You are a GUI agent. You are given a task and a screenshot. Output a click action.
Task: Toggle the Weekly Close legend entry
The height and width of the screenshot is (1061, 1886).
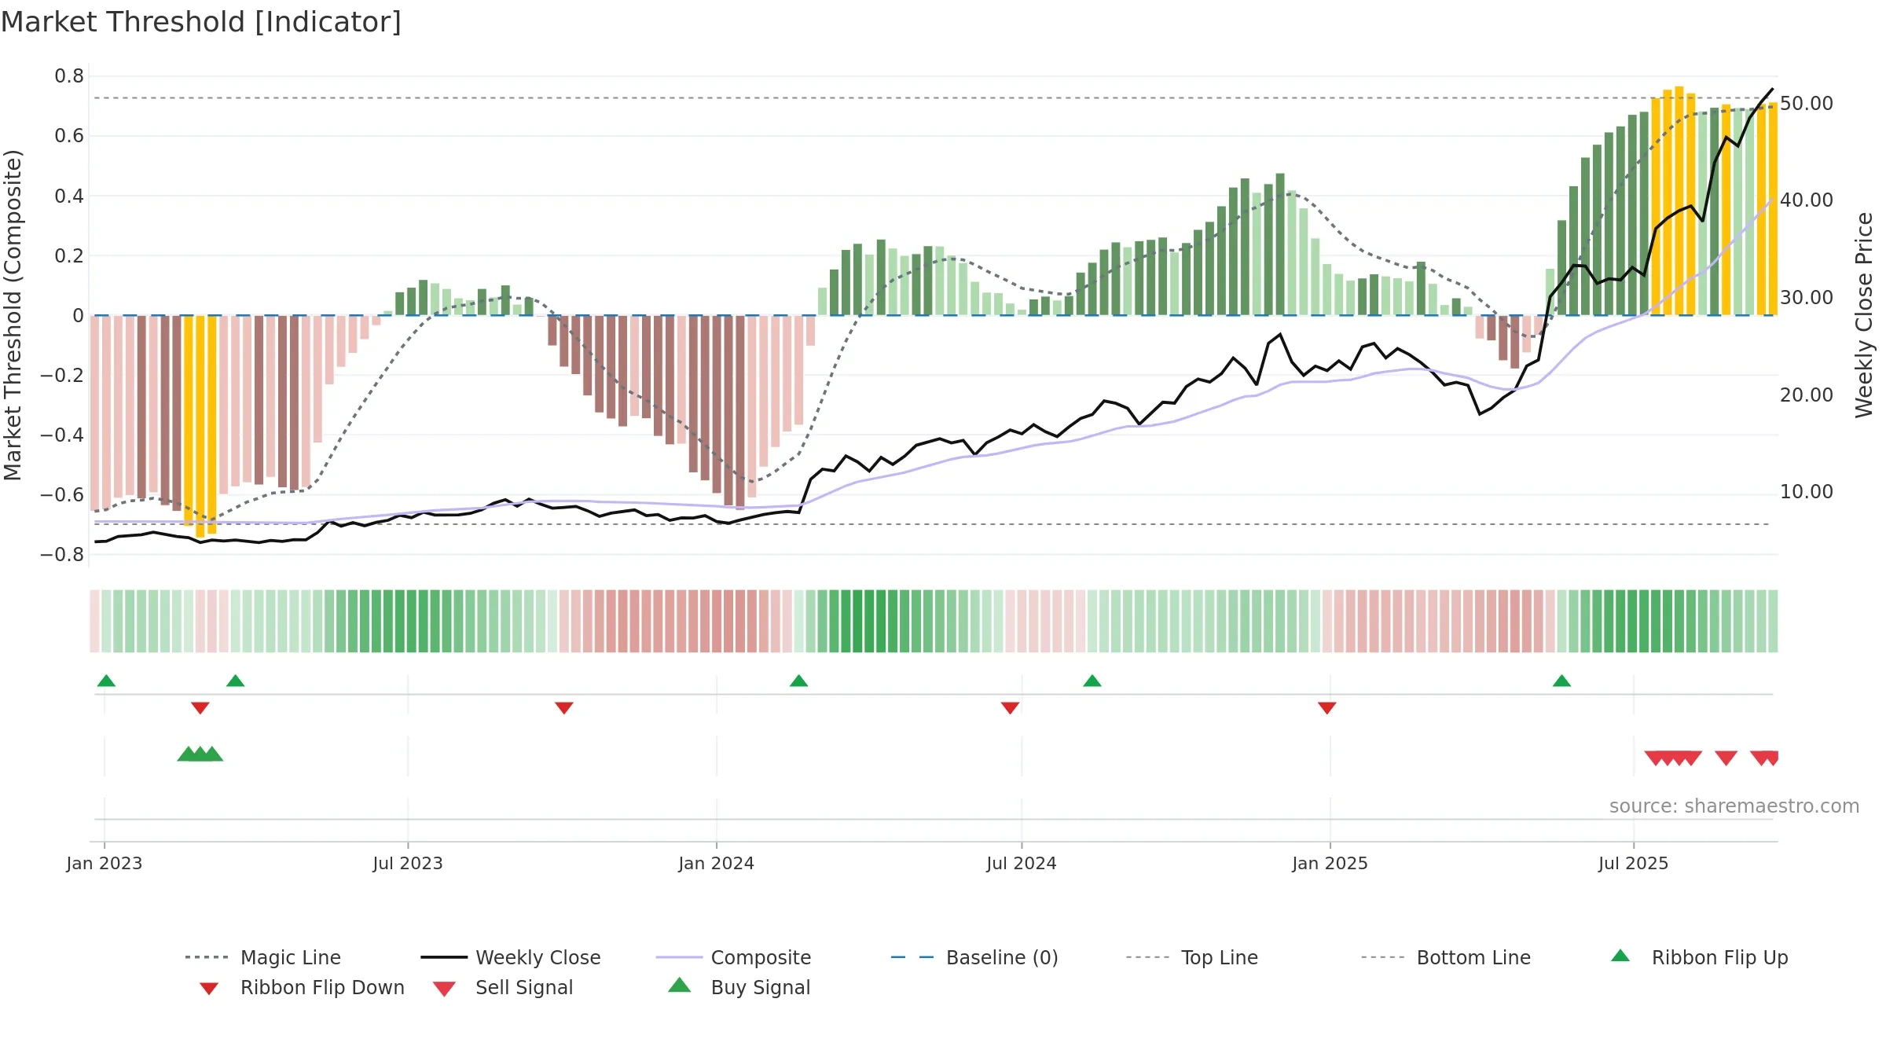[x=511, y=957]
